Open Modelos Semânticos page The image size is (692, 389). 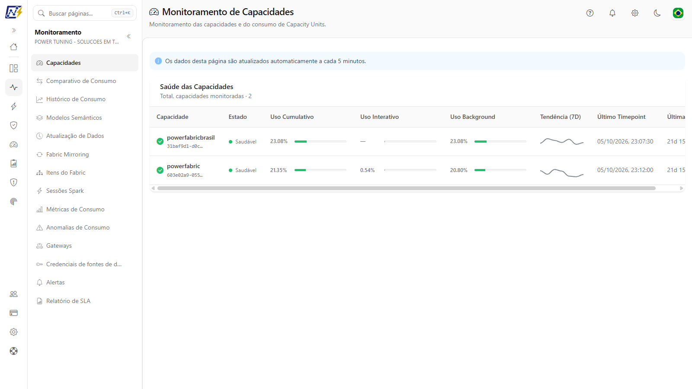(x=85, y=118)
